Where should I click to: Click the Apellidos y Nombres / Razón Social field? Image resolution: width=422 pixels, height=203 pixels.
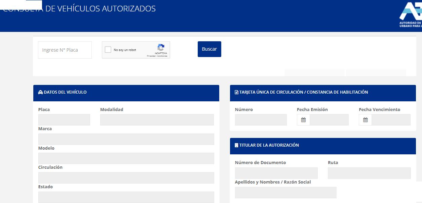[286, 192]
